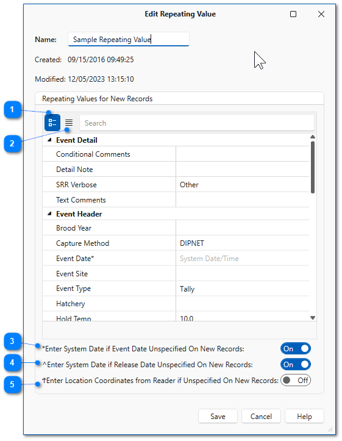Toggle Release Date system date switch

coord(295,365)
